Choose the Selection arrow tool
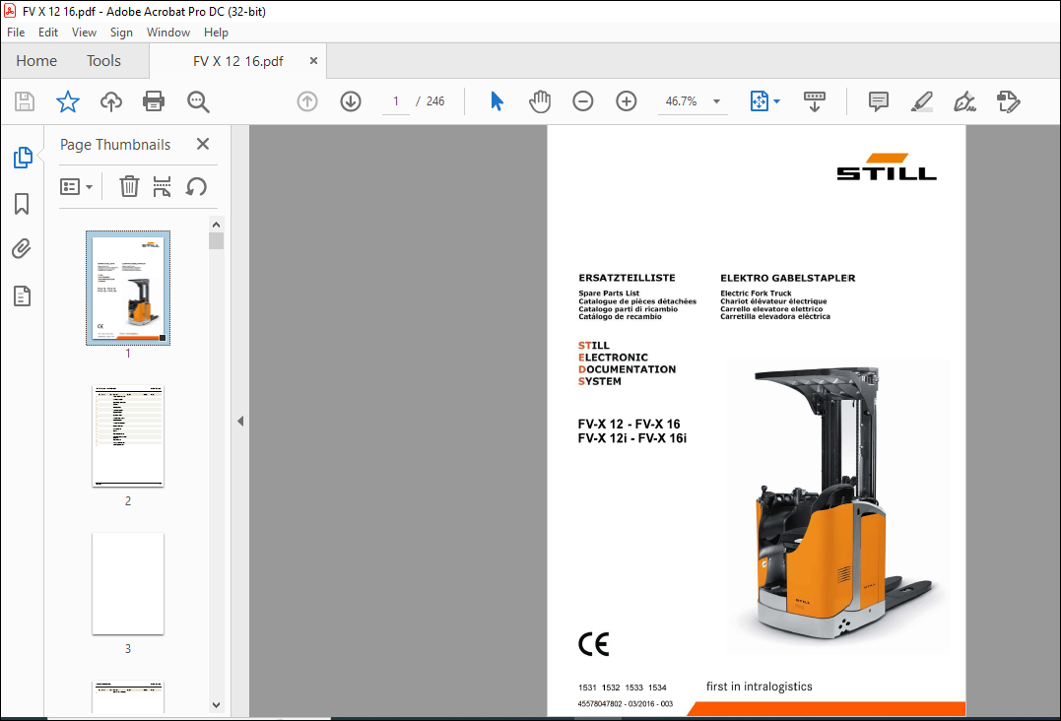Screen dimensions: 1061x721 tap(497, 101)
